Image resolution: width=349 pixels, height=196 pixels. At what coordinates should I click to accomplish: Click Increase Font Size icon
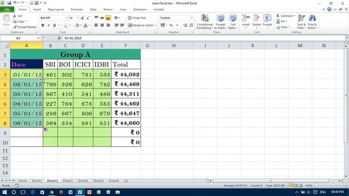(x=82, y=18)
